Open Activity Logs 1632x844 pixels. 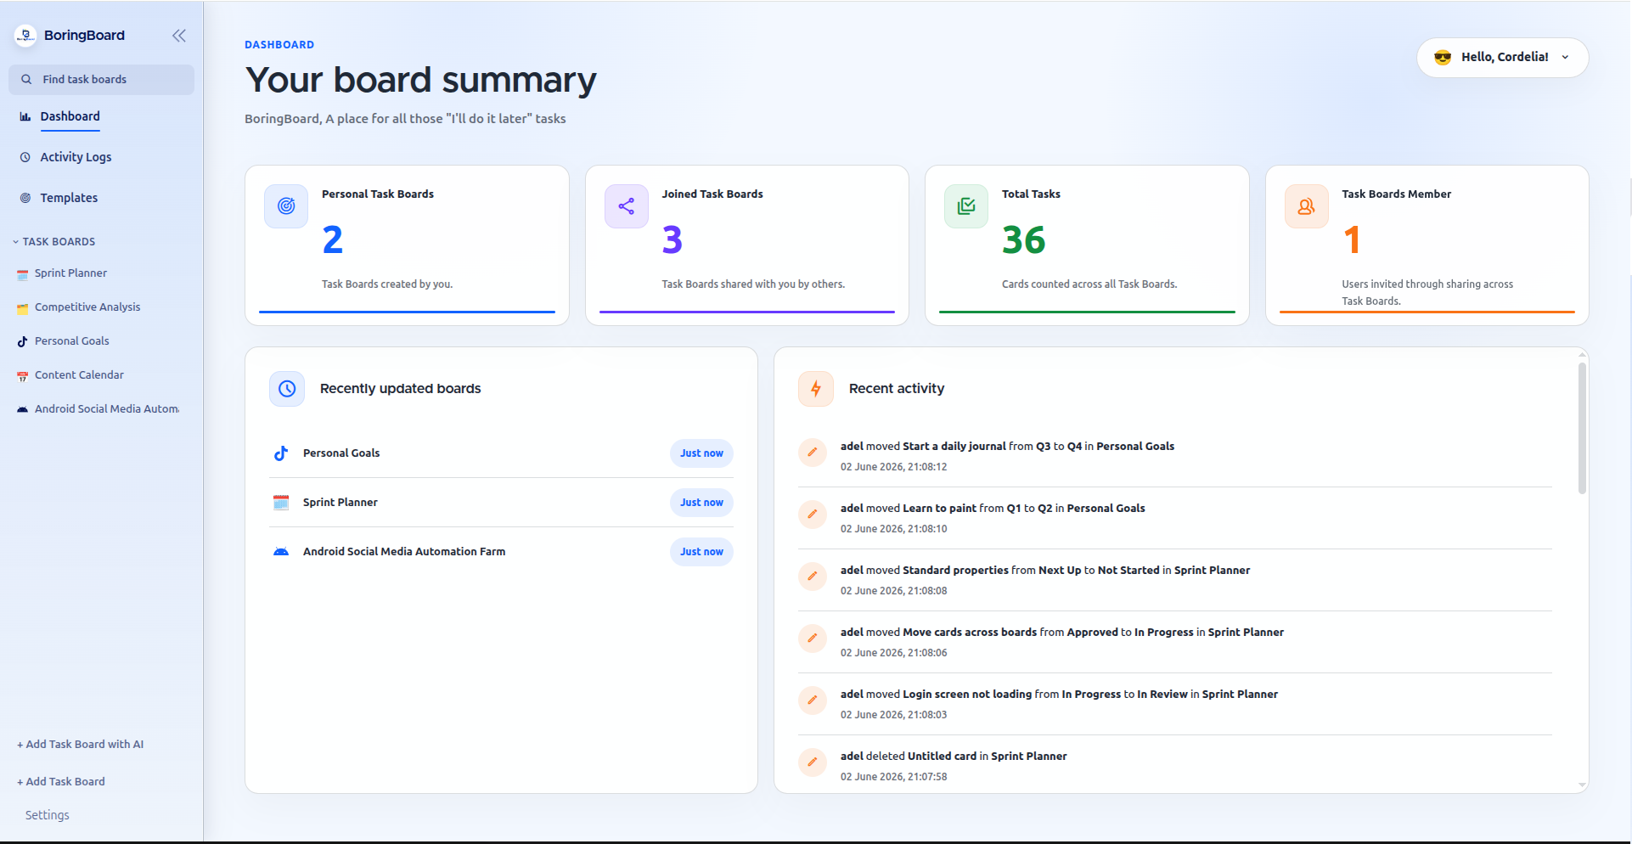76,157
